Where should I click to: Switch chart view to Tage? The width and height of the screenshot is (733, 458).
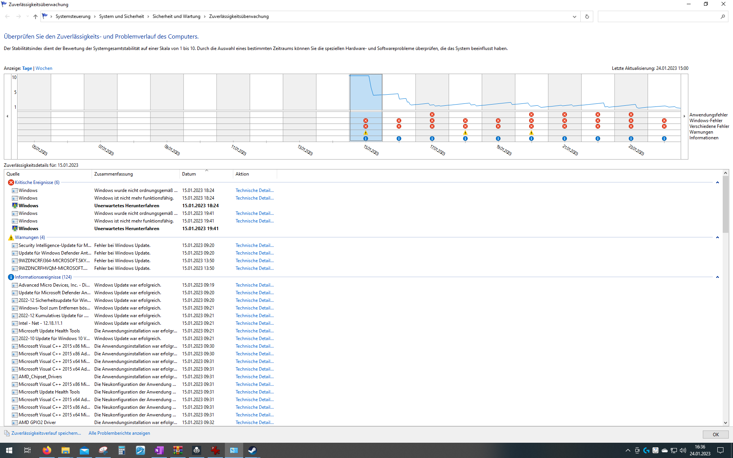click(x=27, y=68)
